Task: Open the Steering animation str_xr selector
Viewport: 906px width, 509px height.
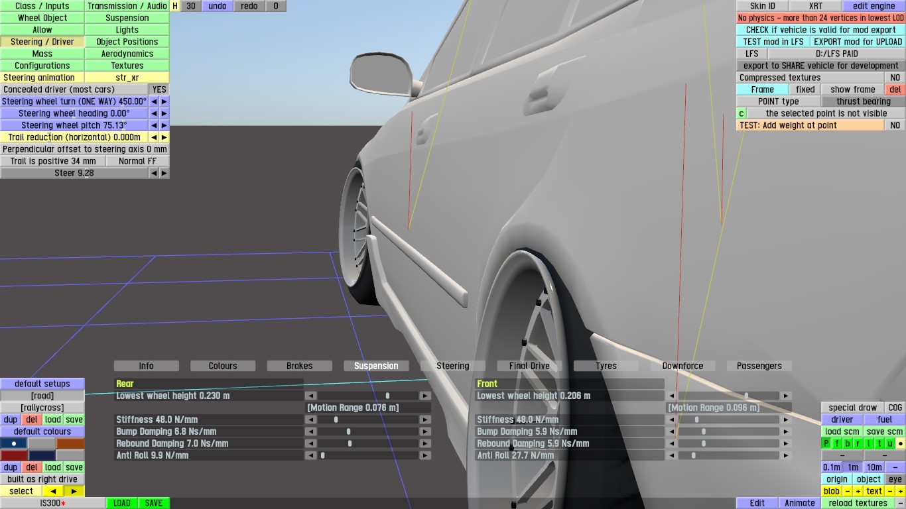Action: (x=127, y=78)
